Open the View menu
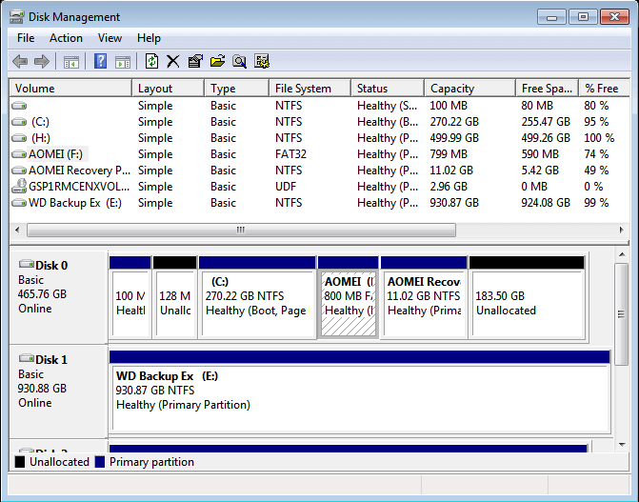 tap(110, 38)
